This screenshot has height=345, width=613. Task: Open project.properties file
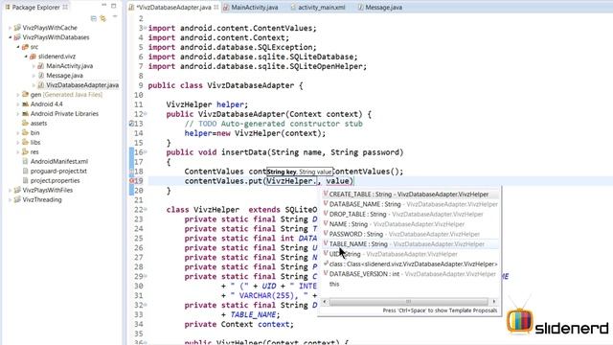55,181
